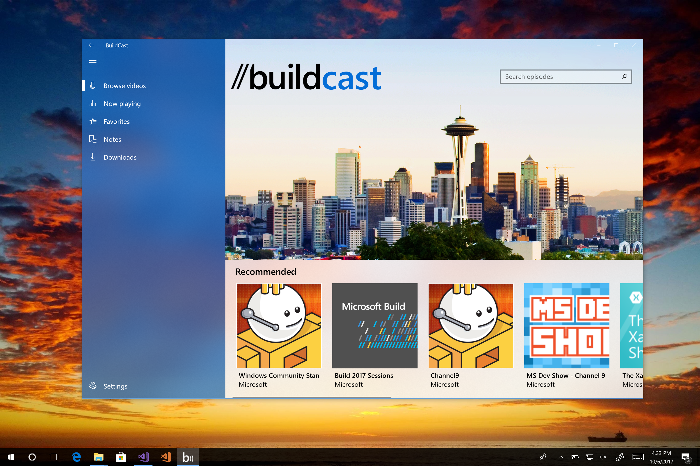700x466 pixels.
Task: Launch Visual Studio from taskbar
Action: 144,457
